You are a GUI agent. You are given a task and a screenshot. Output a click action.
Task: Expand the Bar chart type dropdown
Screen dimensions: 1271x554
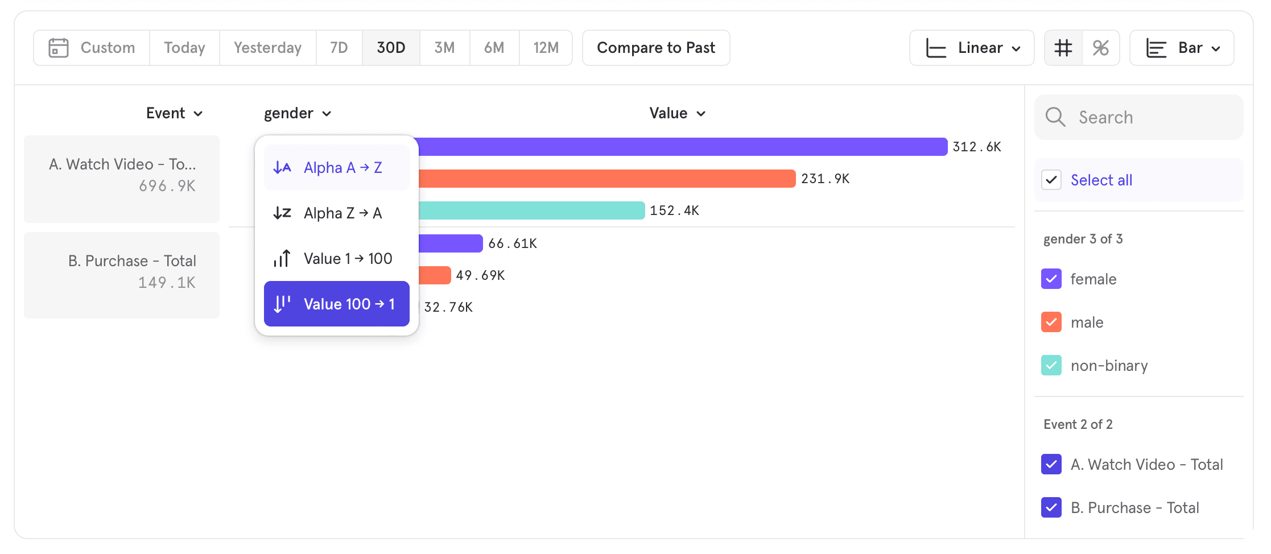[x=1182, y=48]
